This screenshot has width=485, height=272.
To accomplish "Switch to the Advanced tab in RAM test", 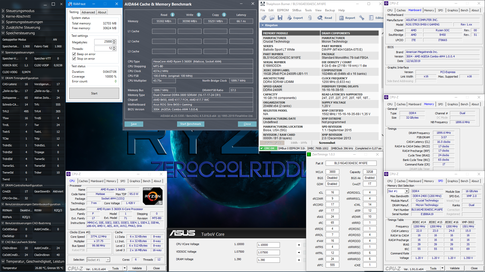I will (x=88, y=12).
